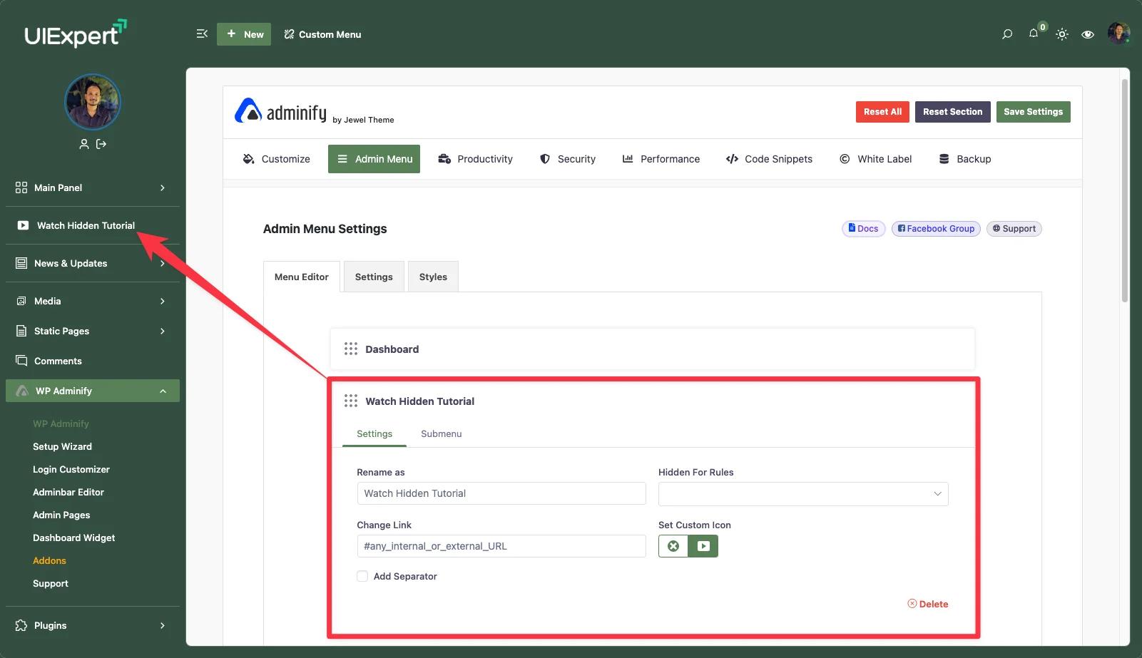Image resolution: width=1142 pixels, height=658 pixels.
Task: Switch to Productivity tab
Action: point(476,159)
